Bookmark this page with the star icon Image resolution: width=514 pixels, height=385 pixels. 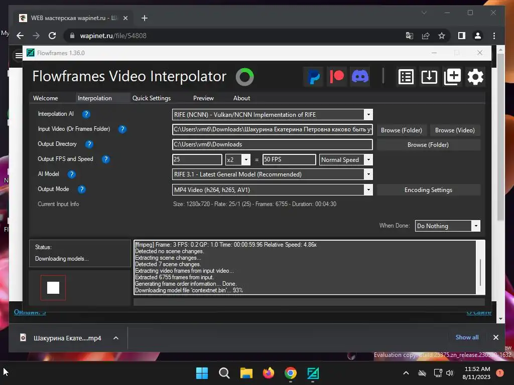pyautogui.click(x=442, y=36)
